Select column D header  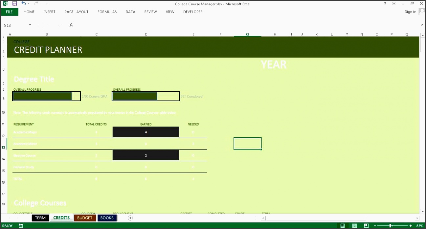(146, 34)
